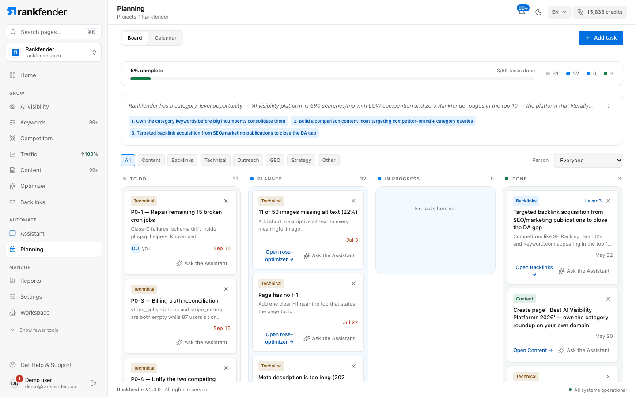Filter tasks by Technical chip
Screen dimensions: 636x397
pos(216,160)
